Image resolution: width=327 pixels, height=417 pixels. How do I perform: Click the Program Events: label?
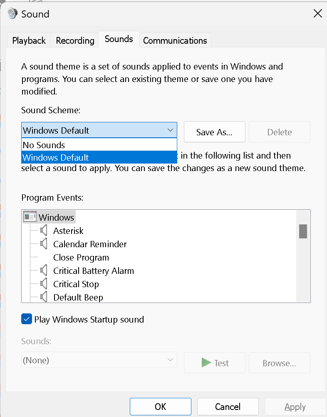(52, 197)
